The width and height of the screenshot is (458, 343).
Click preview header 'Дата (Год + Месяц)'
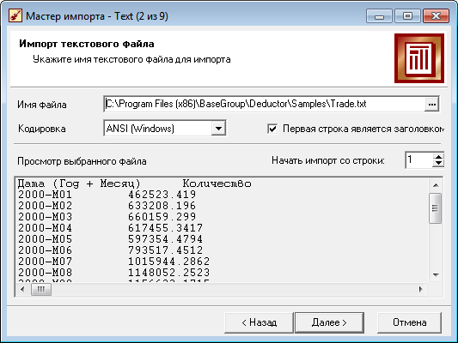point(79,184)
